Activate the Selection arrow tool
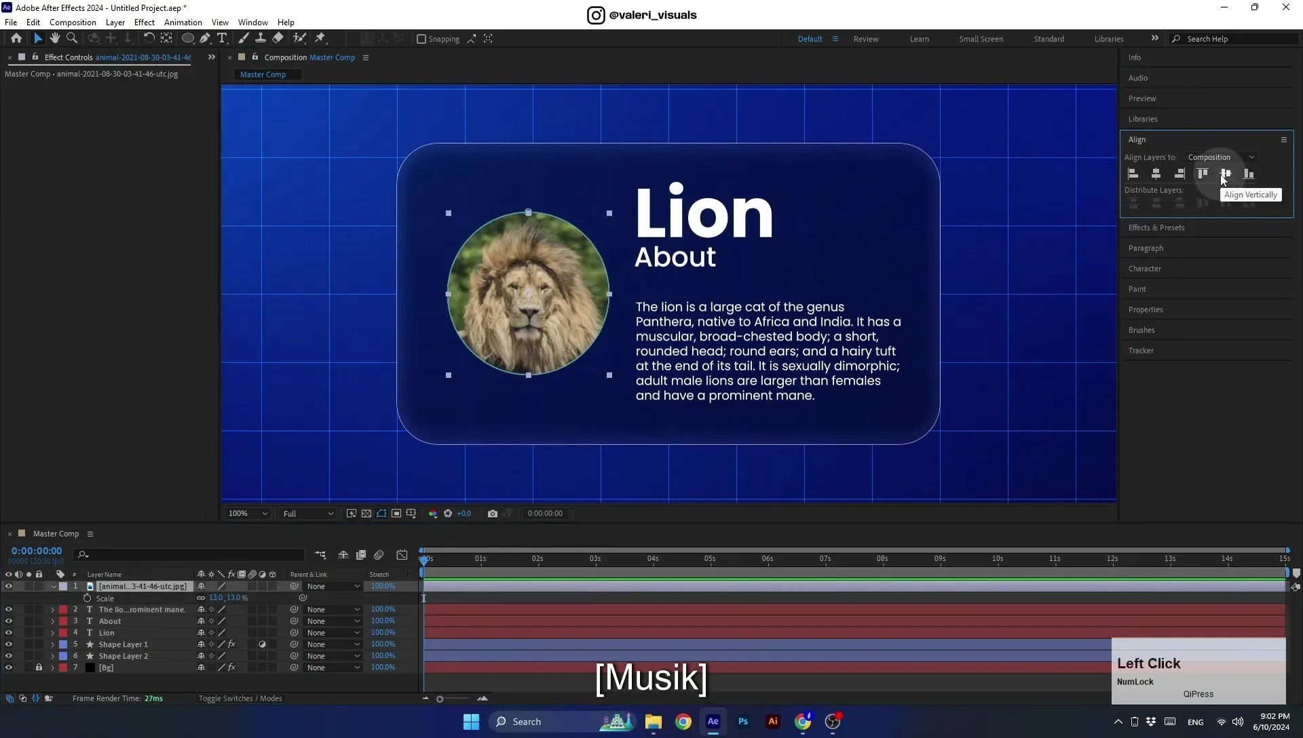 pos(38,39)
